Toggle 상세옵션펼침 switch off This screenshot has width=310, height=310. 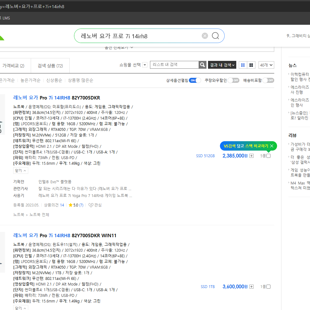pyautogui.click(x=195, y=80)
